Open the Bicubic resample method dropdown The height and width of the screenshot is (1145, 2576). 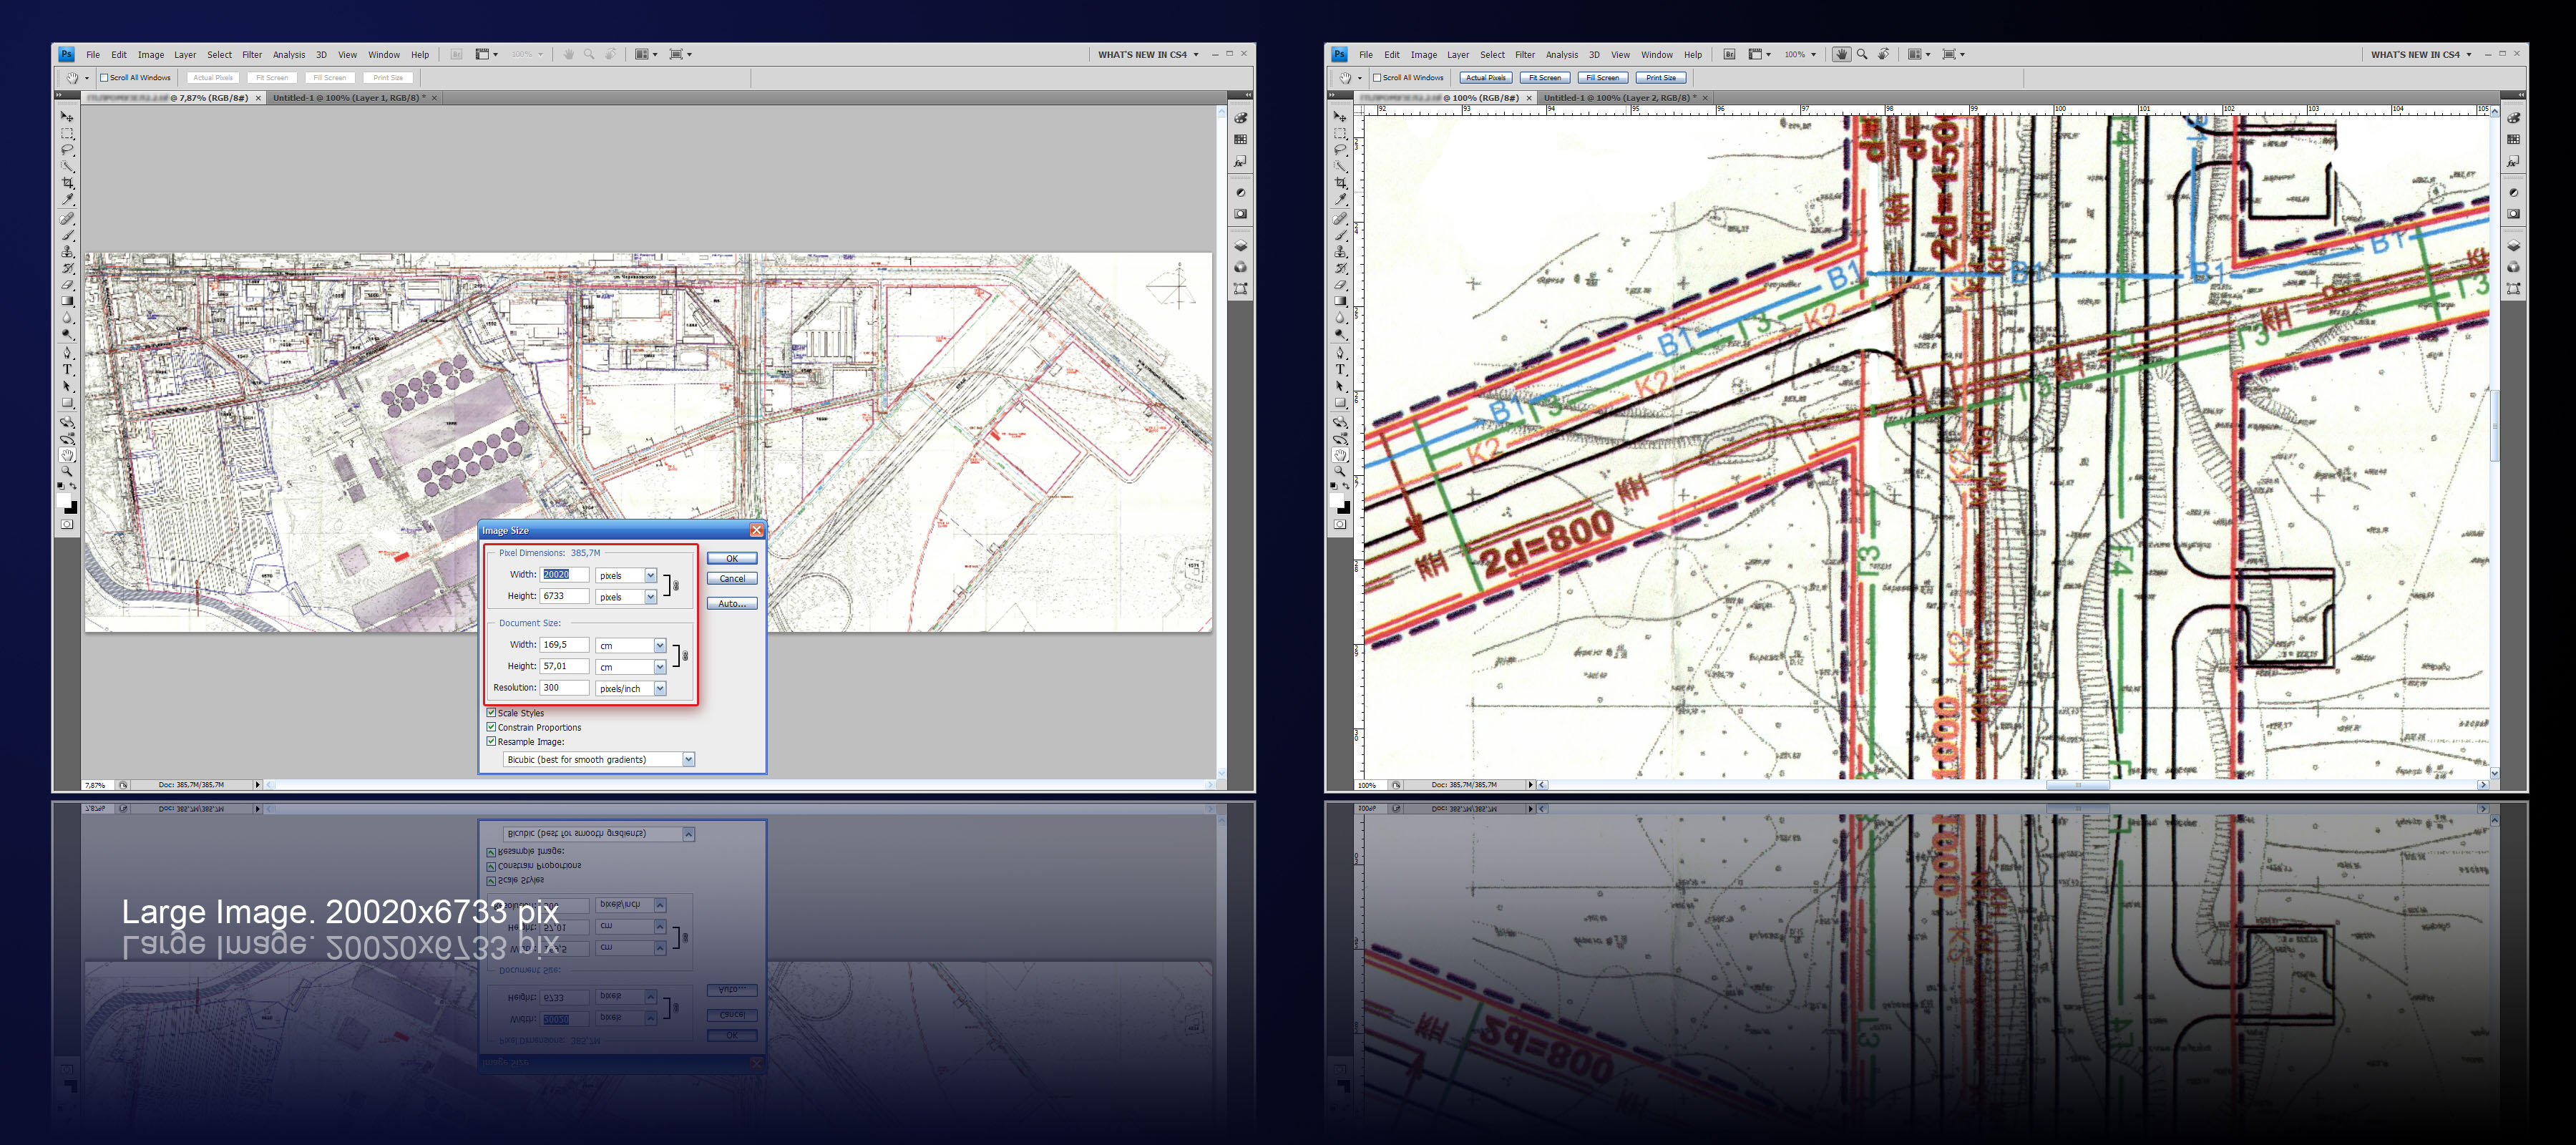[x=688, y=760]
